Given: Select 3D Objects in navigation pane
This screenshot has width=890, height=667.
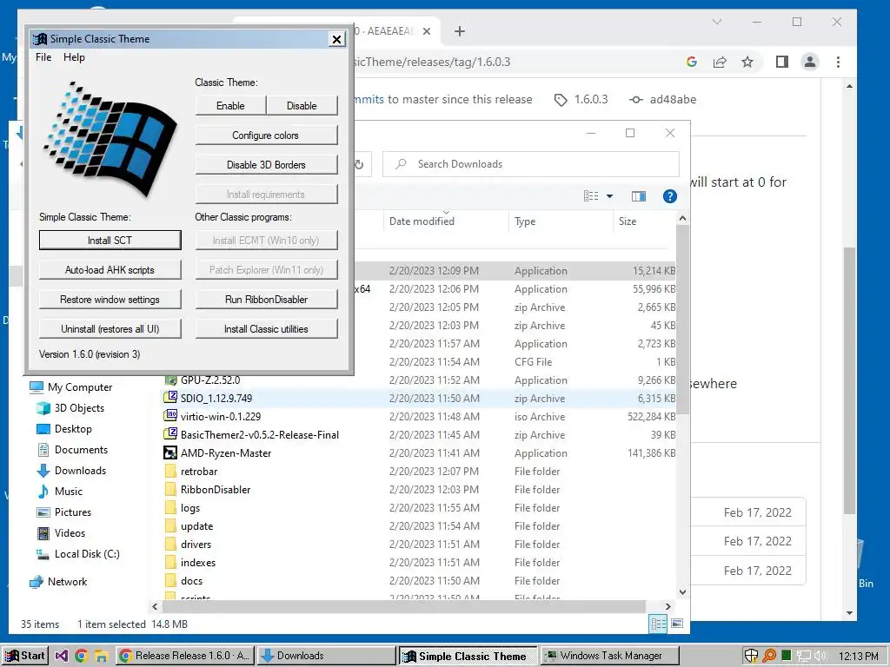Looking at the screenshot, I should pyautogui.click(x=79, y=408).
